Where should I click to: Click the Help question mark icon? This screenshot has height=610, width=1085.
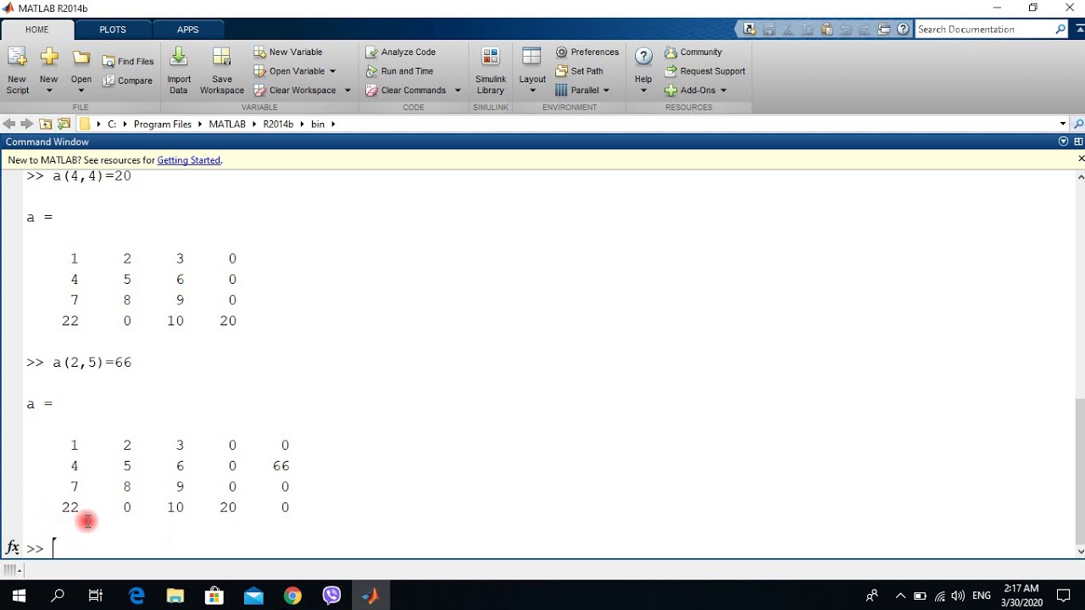click(643, 57)
